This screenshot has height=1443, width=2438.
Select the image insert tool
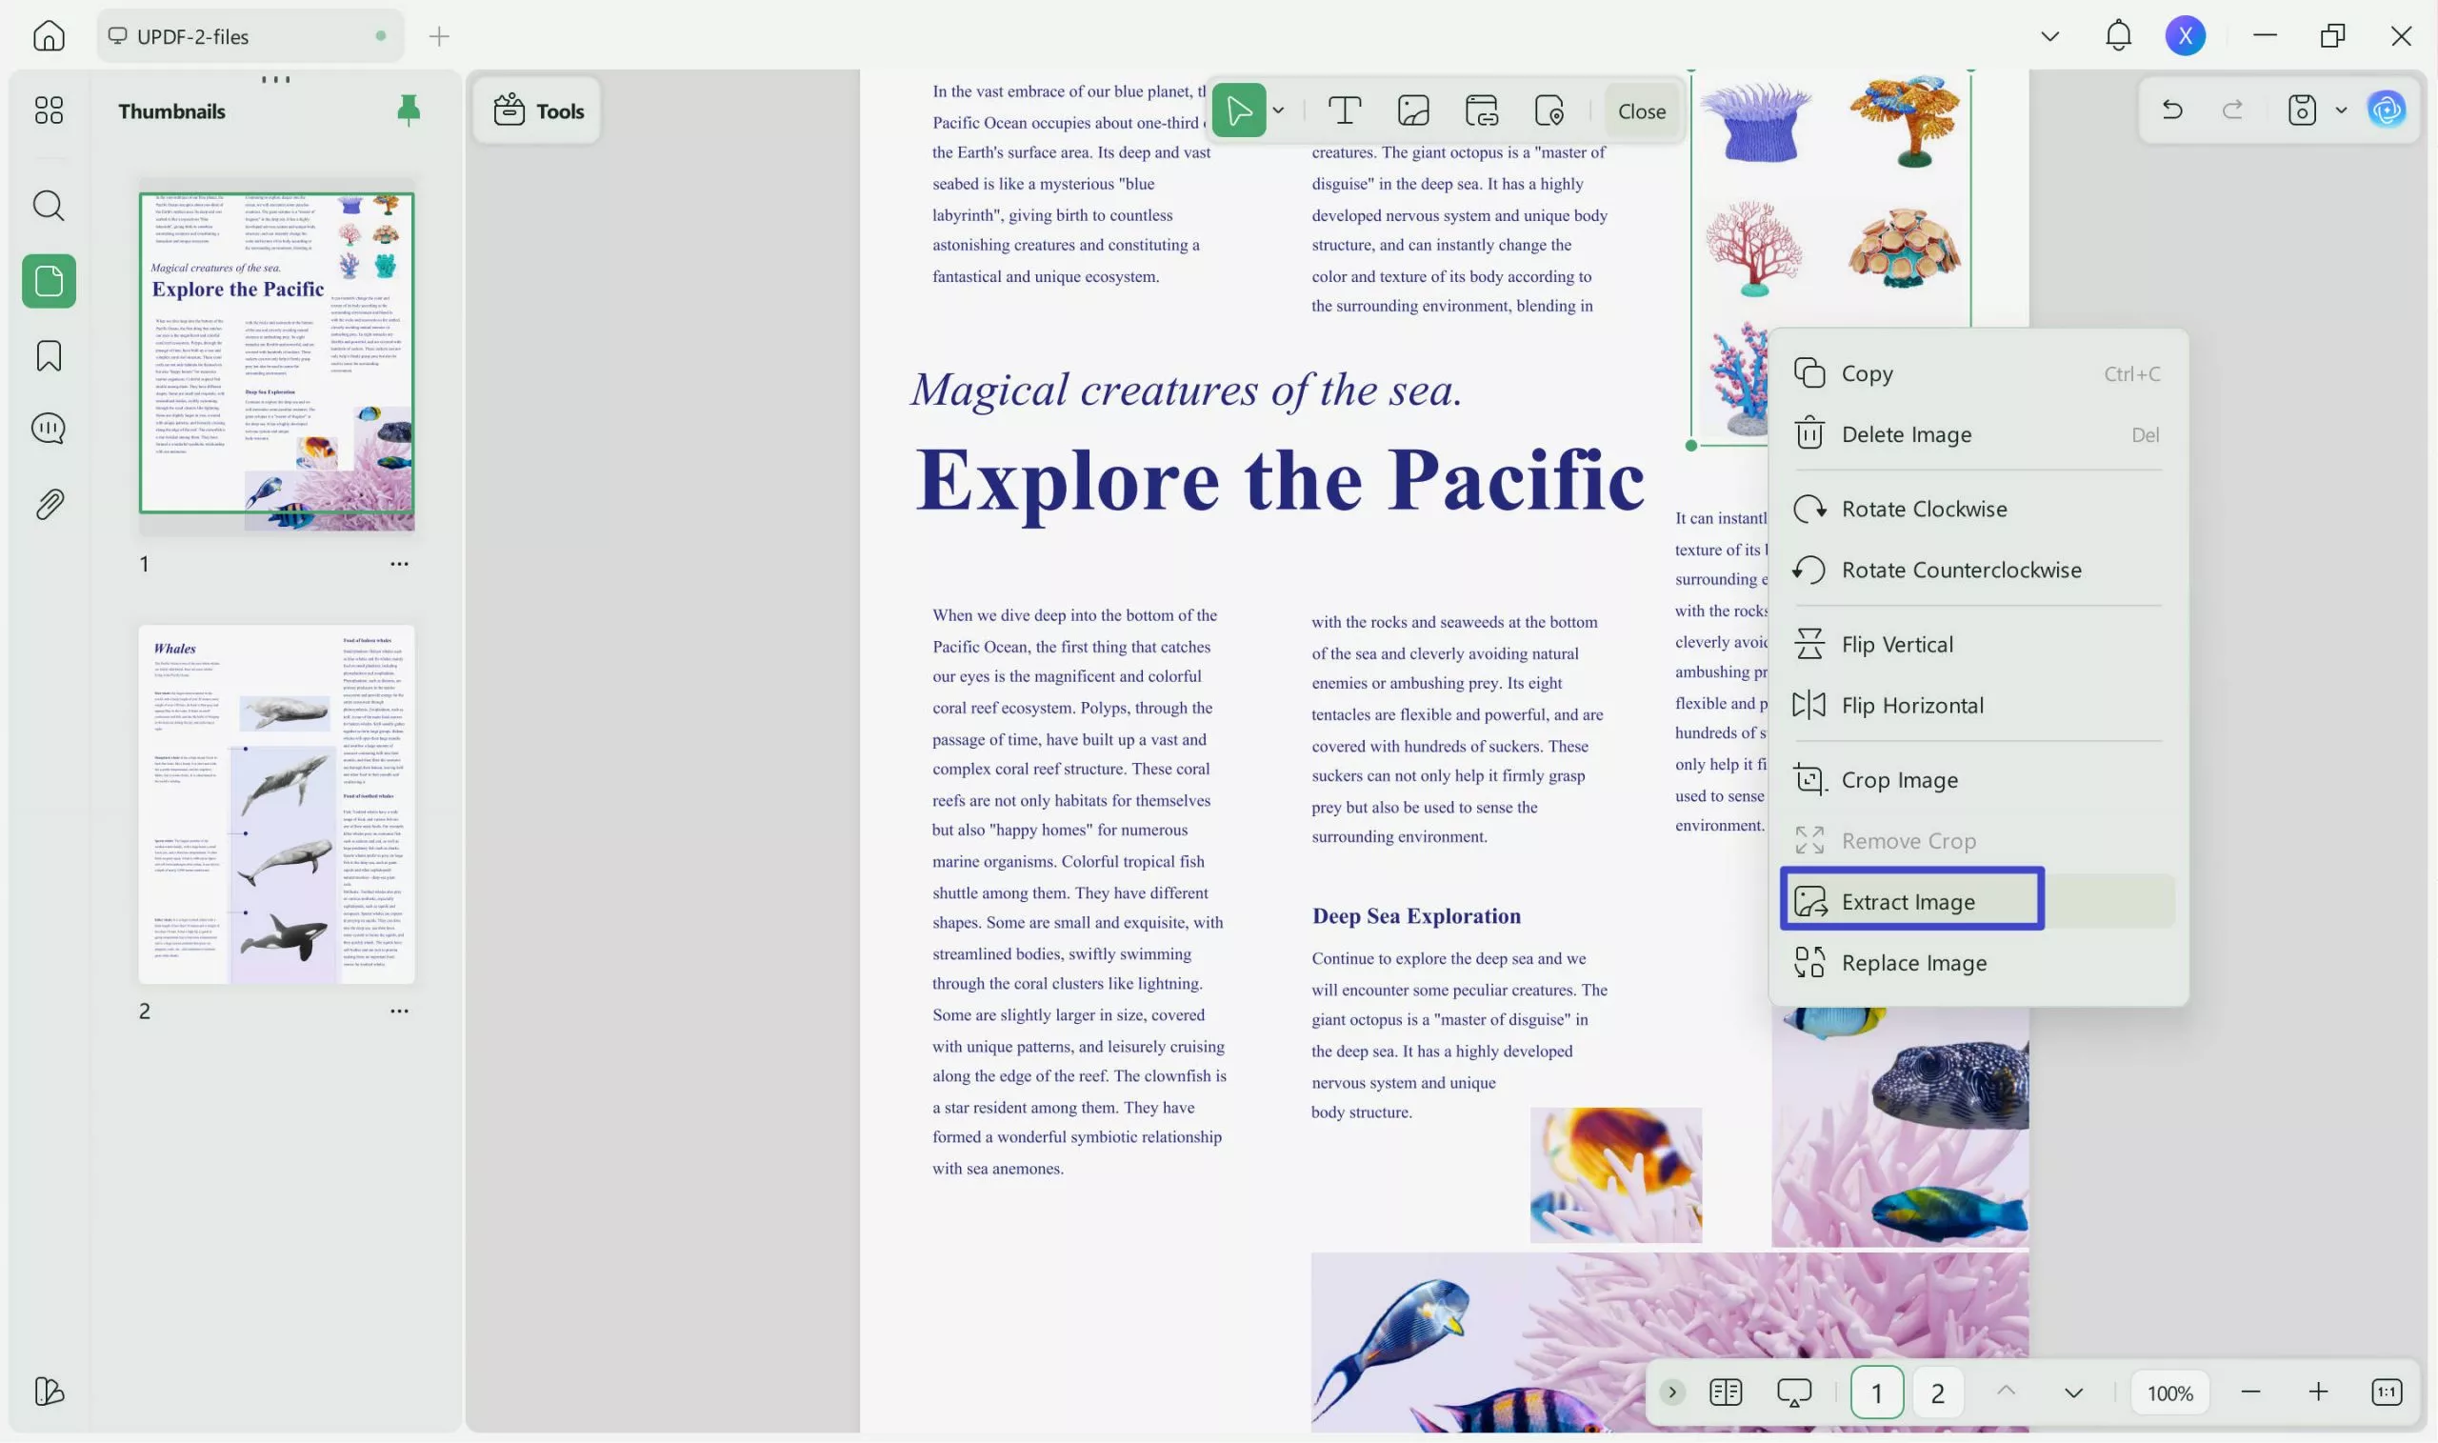pos(1412,110)
